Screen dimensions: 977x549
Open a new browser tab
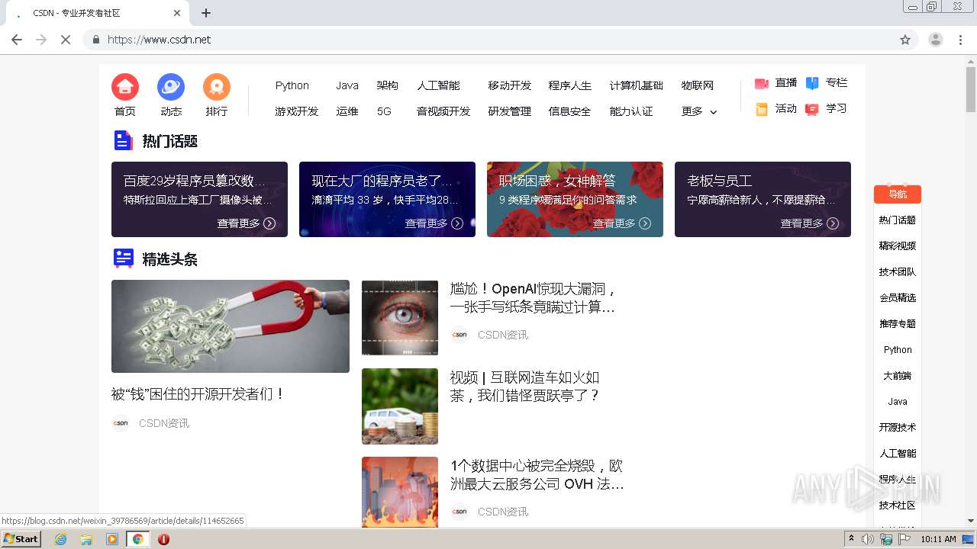(x=206, y=13)
